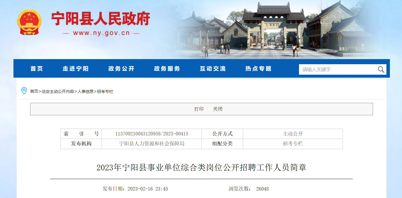The height and width of the screenshot is (198, 402).
Task: Click the national emblem logo
Action: coord(29,22)
